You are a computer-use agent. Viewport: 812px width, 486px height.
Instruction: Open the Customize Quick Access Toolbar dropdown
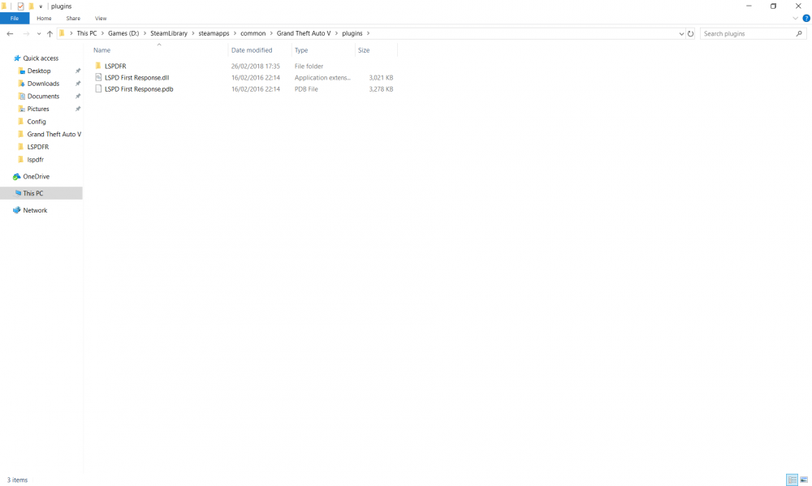pyautogui.click(x=41, y=6)
